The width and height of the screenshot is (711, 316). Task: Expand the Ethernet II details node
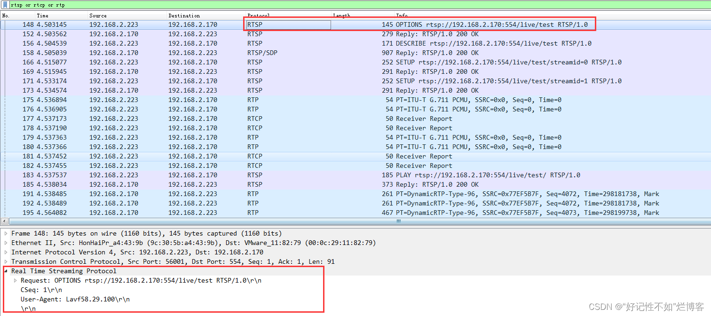pyautogui.click(x=6, y=243)
